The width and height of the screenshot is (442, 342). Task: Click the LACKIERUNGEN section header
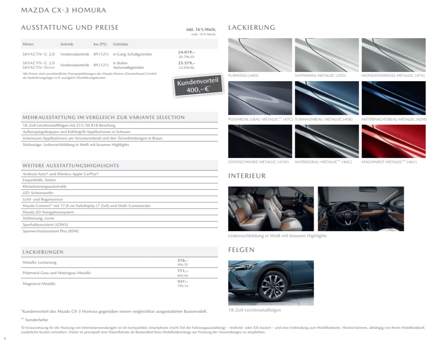(119, 252)
